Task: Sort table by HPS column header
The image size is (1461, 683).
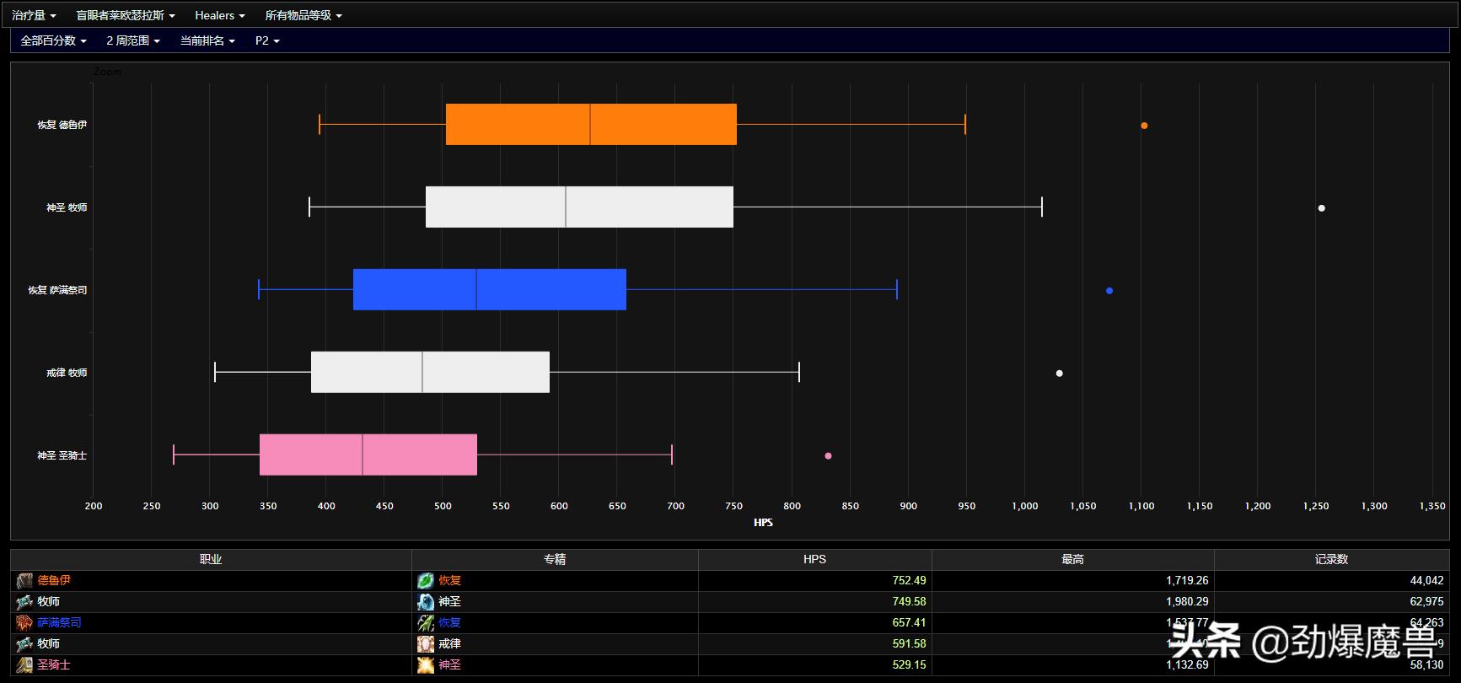Action: (x=814, y=559)
